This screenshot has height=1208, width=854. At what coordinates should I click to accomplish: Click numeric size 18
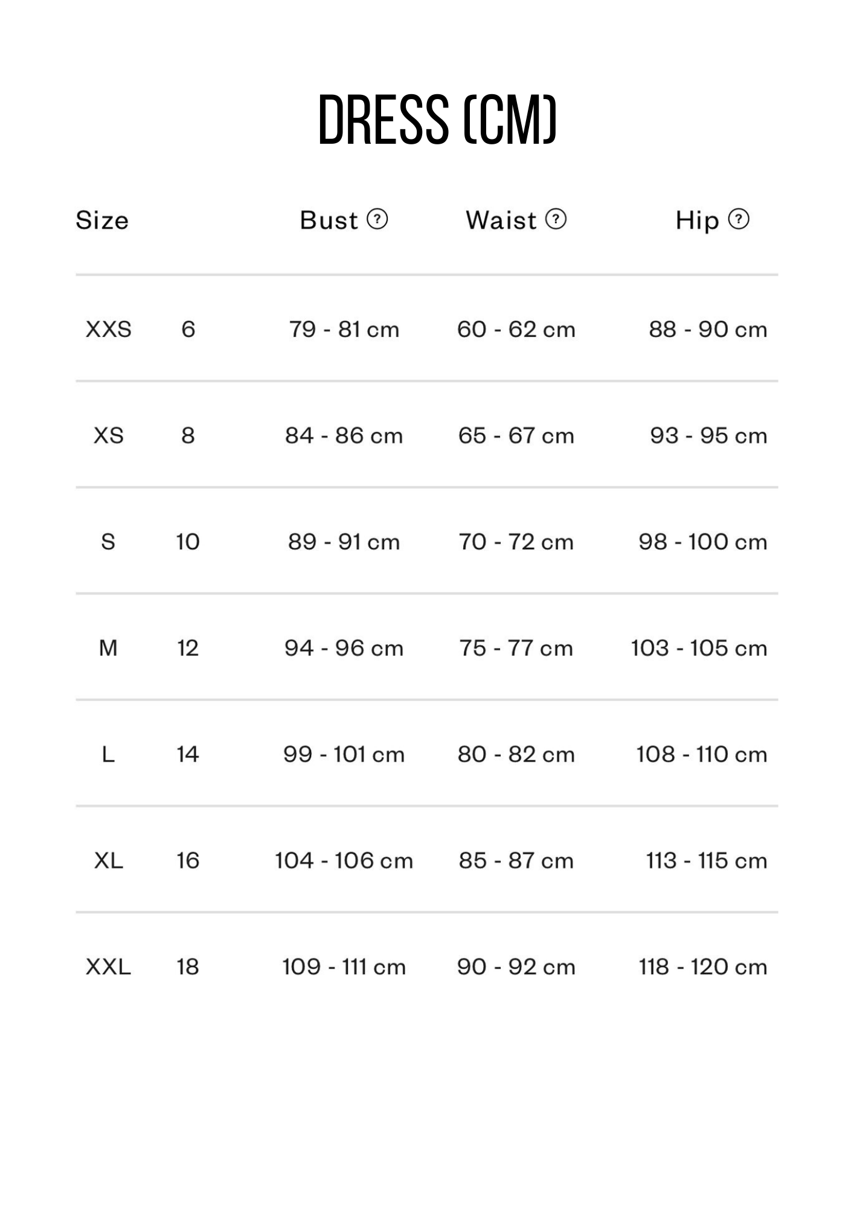point(188,967)
